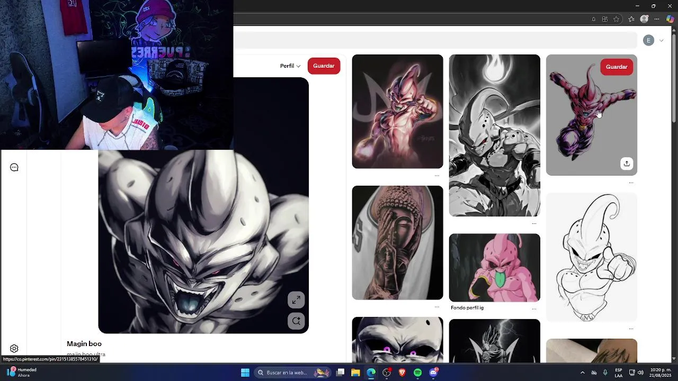Image resolution: width=678 pixels, height=381 pixels.
Task: Open Task View on the taskbar
Action: [341, 373]
